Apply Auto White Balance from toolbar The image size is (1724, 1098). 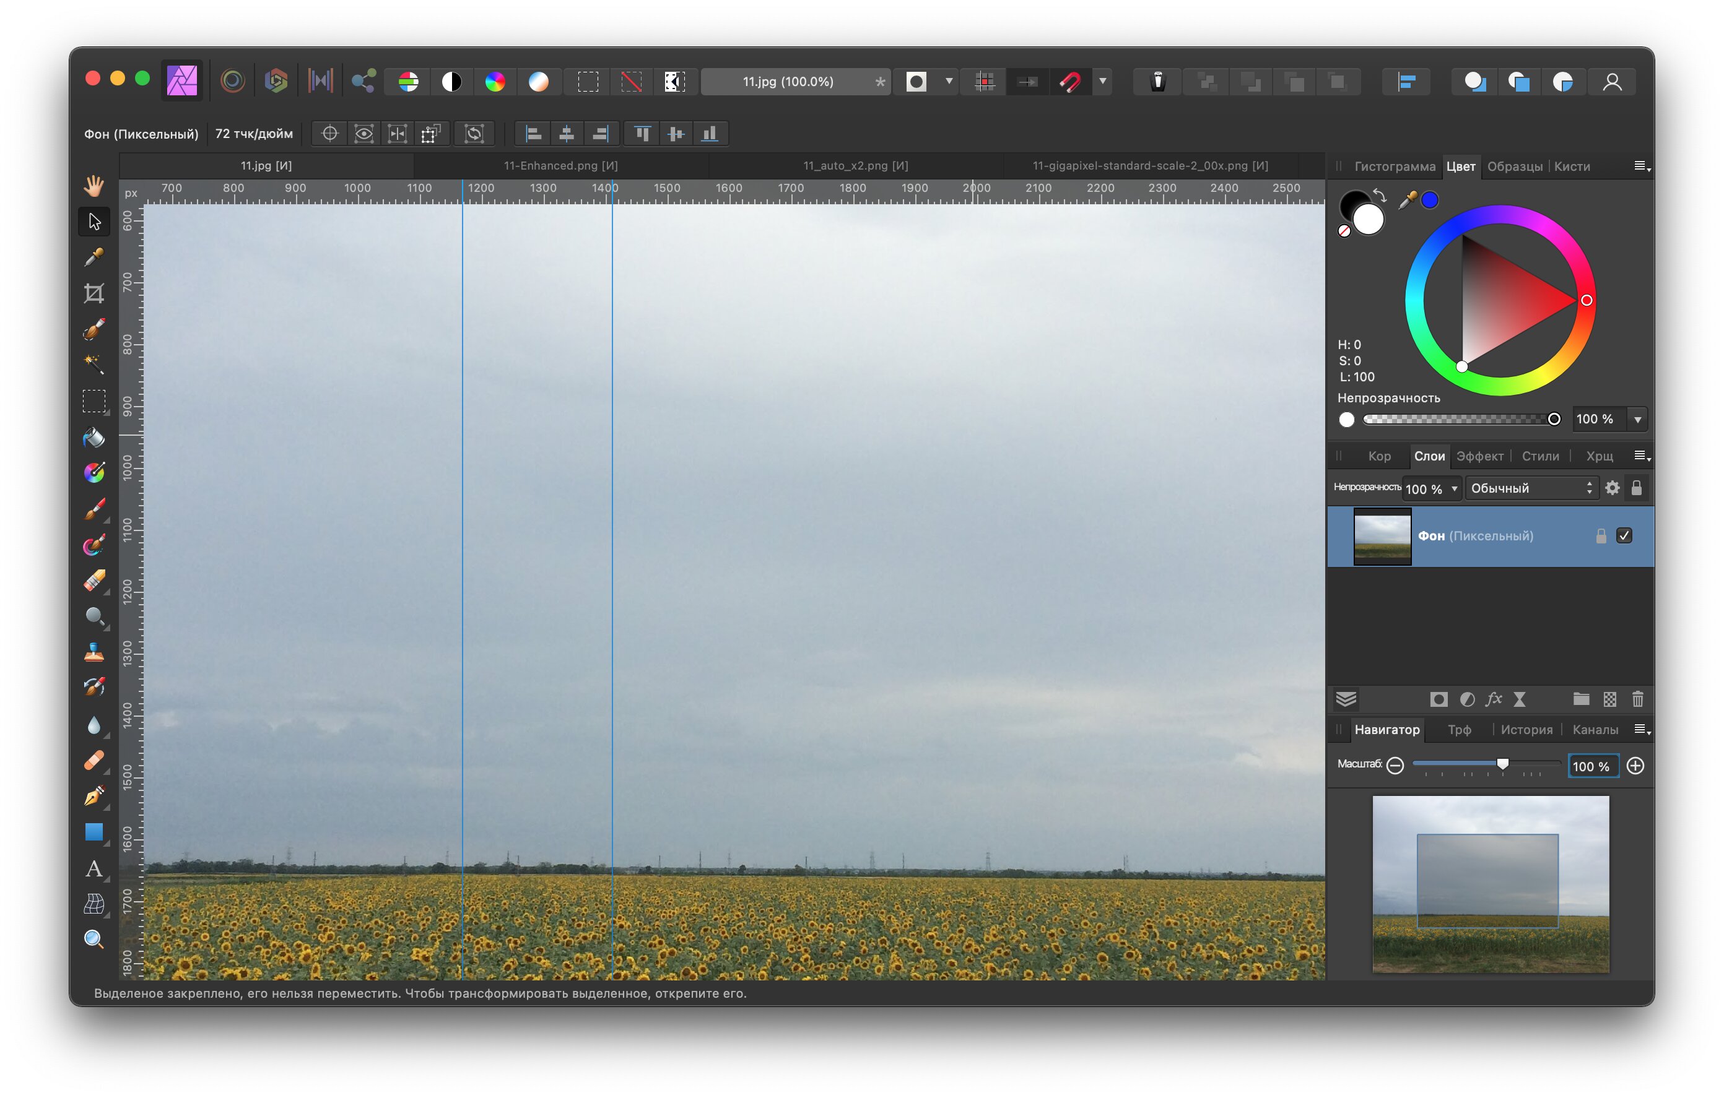tap(538, 82)
